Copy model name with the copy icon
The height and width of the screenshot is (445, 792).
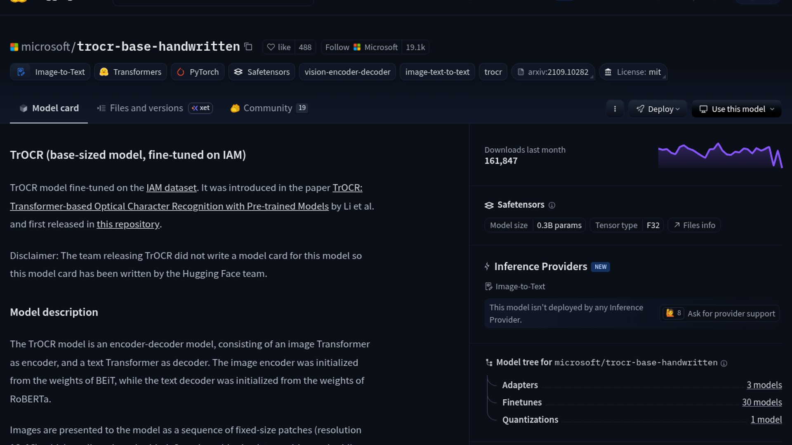click(x=248, y=47)
